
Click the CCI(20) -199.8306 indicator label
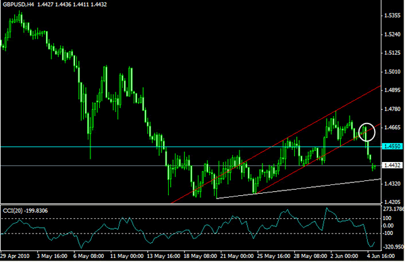pos(26,211)
